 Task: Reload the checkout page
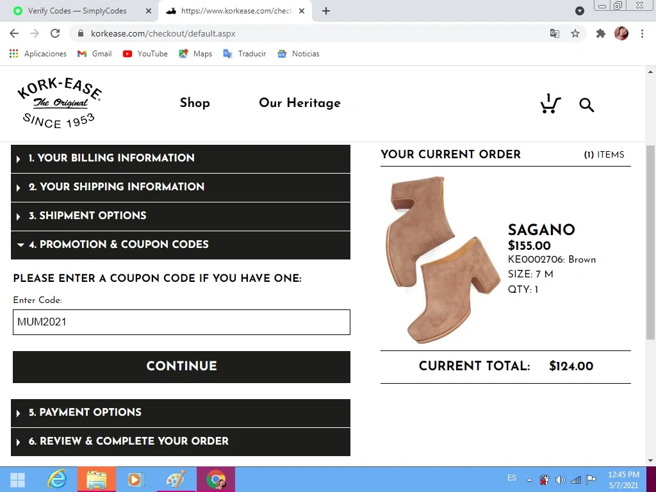point(55,33)
